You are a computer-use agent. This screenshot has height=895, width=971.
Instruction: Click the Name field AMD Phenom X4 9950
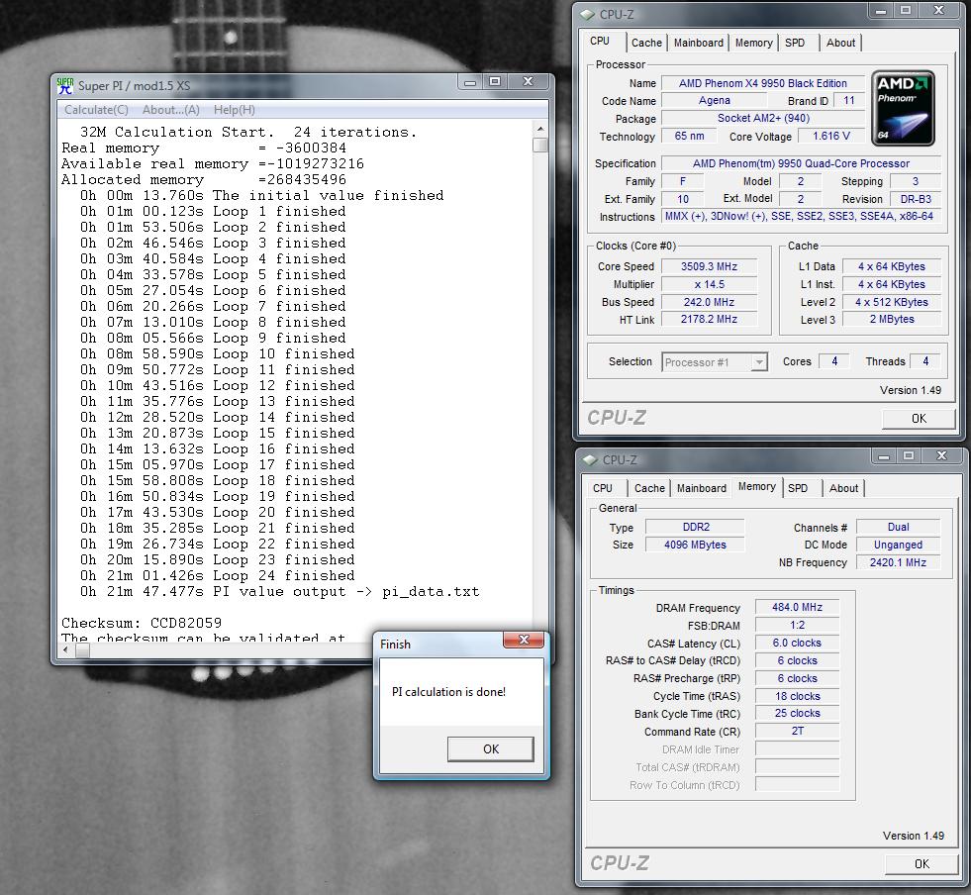(x=763, y=83)
